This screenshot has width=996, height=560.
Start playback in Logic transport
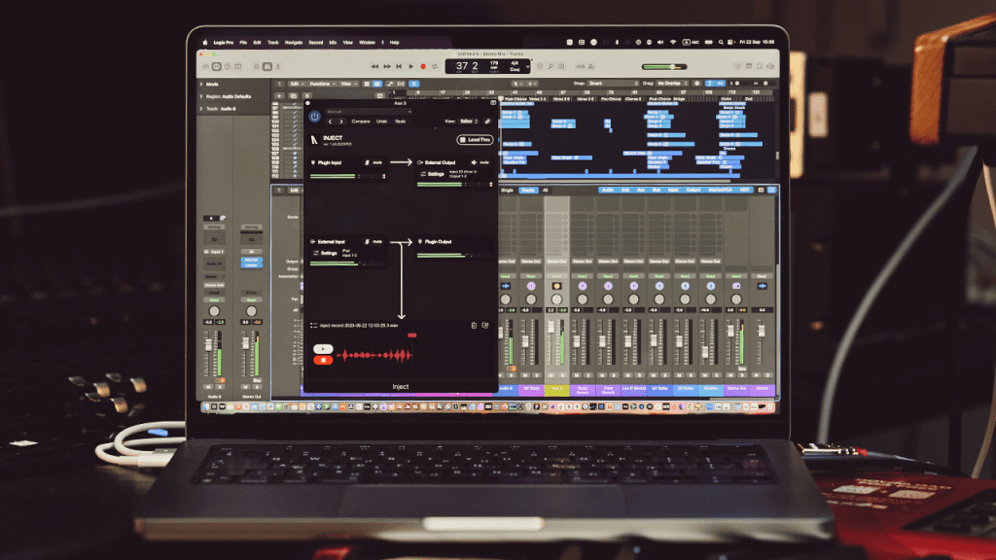pyautogui.click(x=411, y=66)
